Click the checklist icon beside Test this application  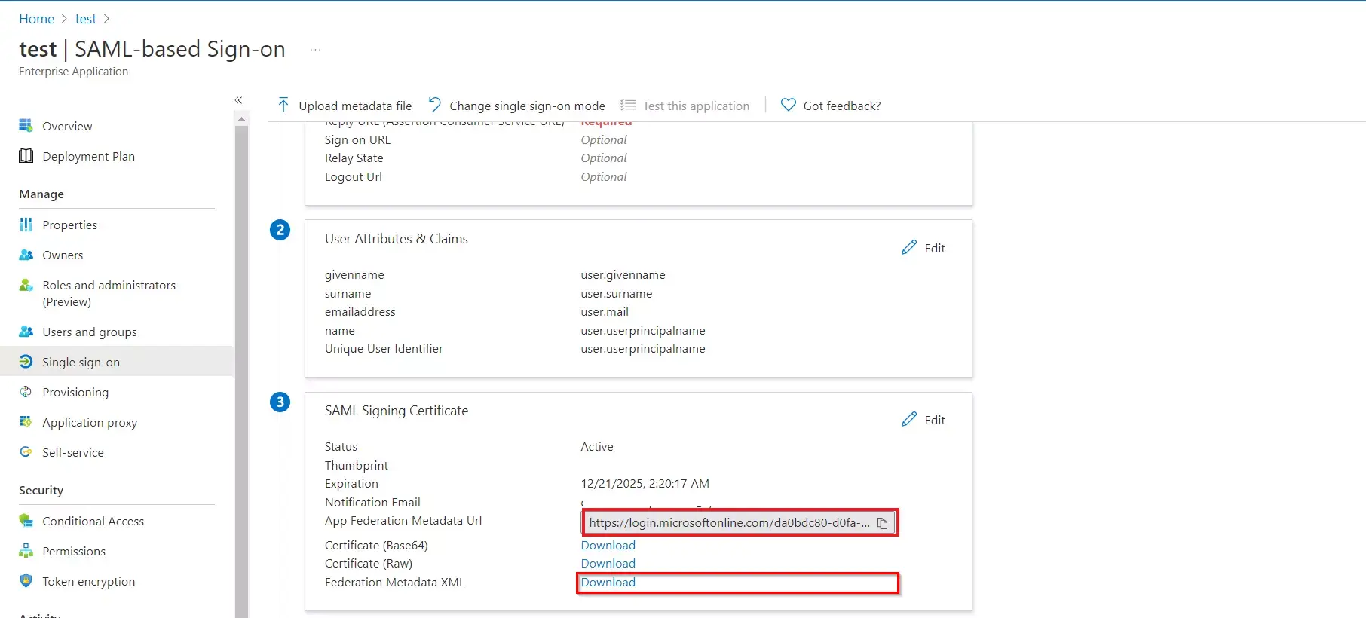pos(627,106)
